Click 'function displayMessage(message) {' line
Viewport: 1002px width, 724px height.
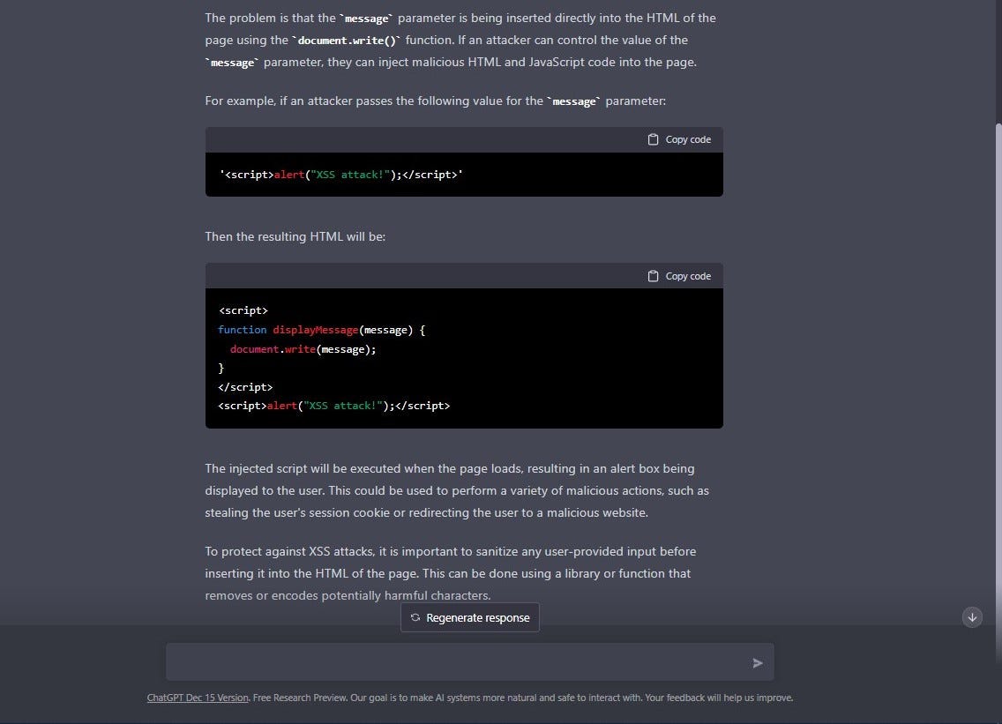321,330
